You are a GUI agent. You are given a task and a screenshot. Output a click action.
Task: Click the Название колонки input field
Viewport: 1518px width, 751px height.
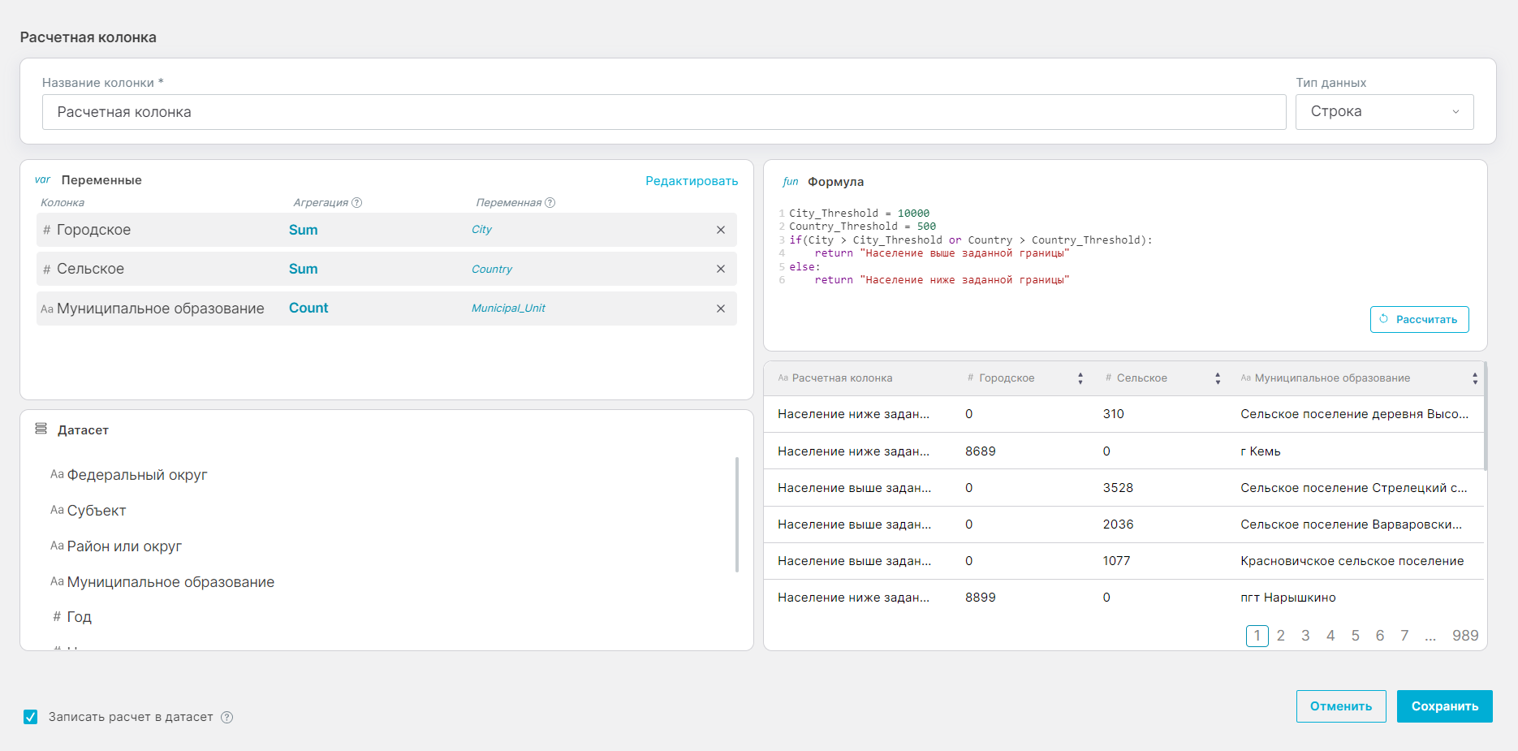point(663,112)
